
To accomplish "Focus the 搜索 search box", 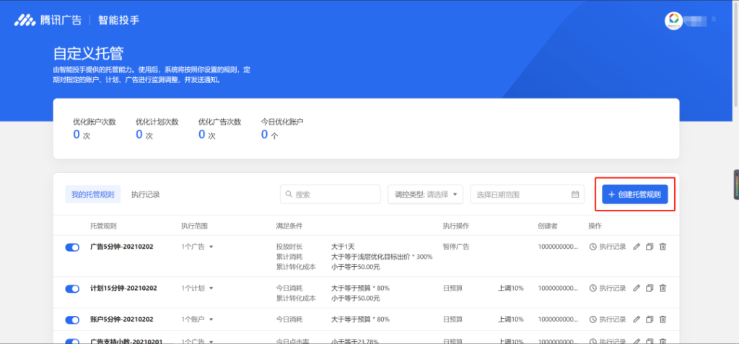I will pos(330,194).
